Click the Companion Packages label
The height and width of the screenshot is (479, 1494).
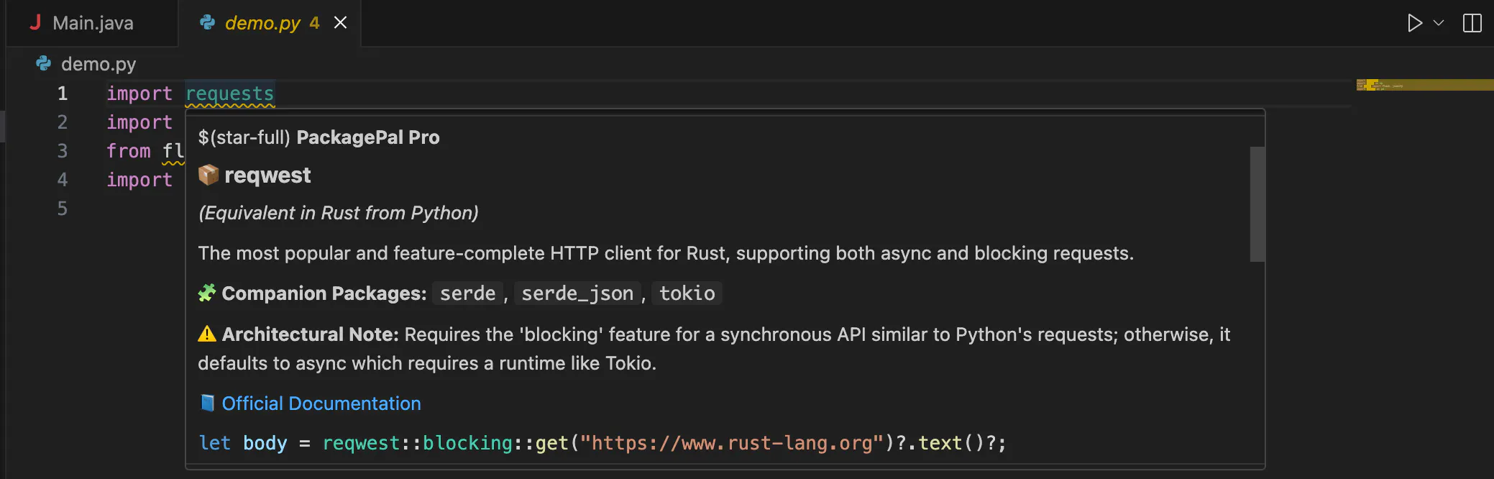click(324, 293)
